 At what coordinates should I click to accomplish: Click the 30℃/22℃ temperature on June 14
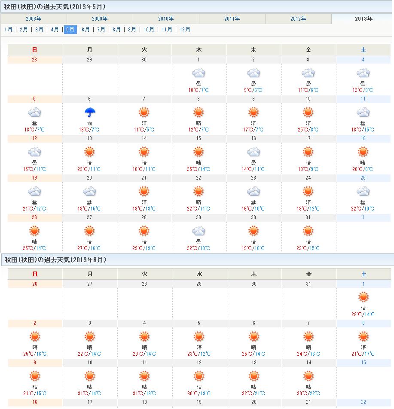tap(308, 394)
